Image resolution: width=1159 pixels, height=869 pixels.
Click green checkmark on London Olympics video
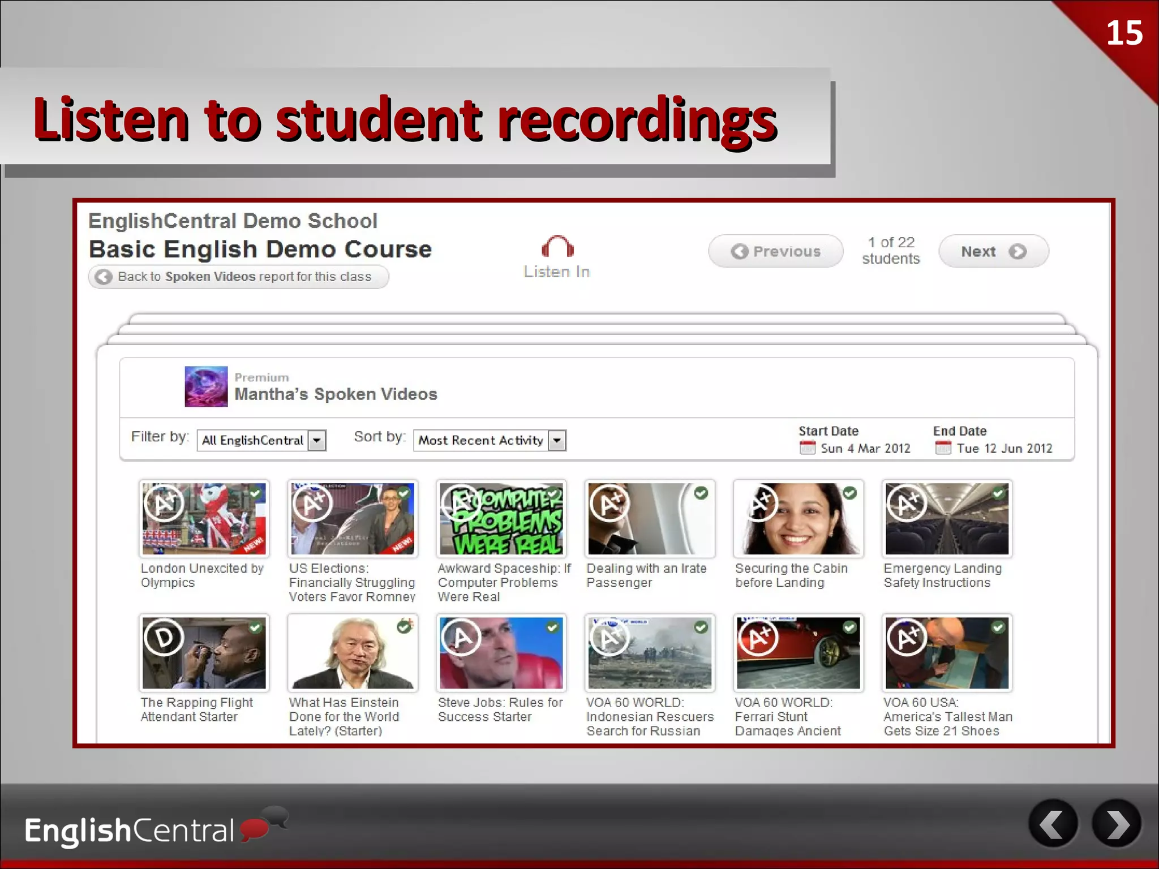coord(256,493)
